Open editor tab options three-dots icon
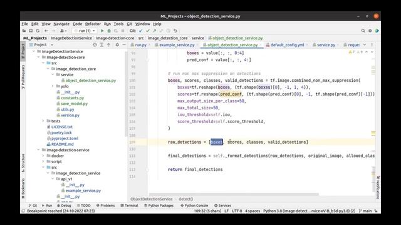The width and height of the screenshot is (401, 225). point(372,44)
